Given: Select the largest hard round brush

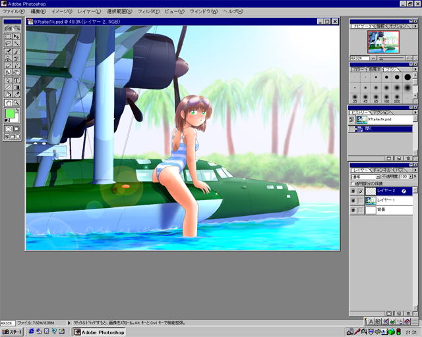Looking at the screenshot, I should (407, 78).
